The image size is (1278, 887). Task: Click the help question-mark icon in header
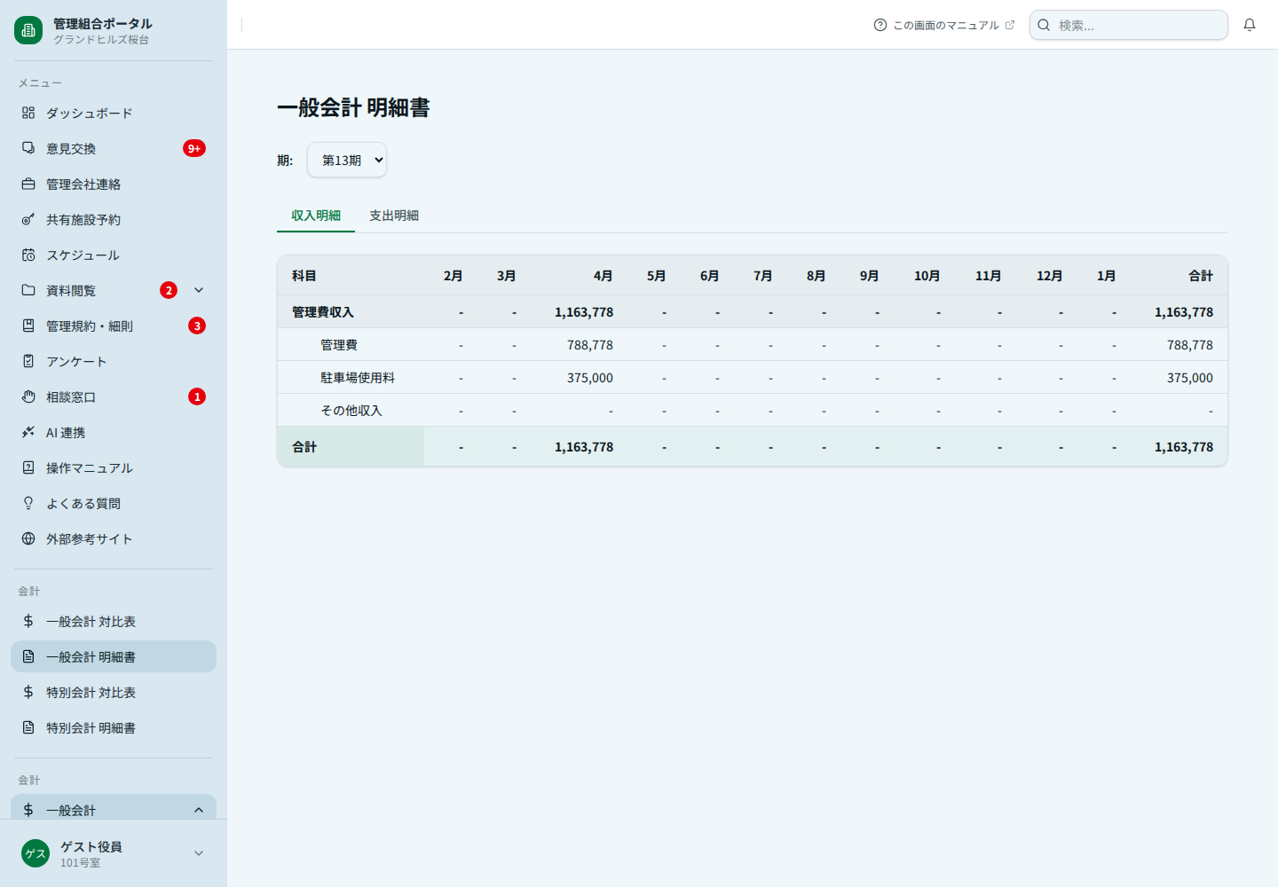click(x=880, y=25)
